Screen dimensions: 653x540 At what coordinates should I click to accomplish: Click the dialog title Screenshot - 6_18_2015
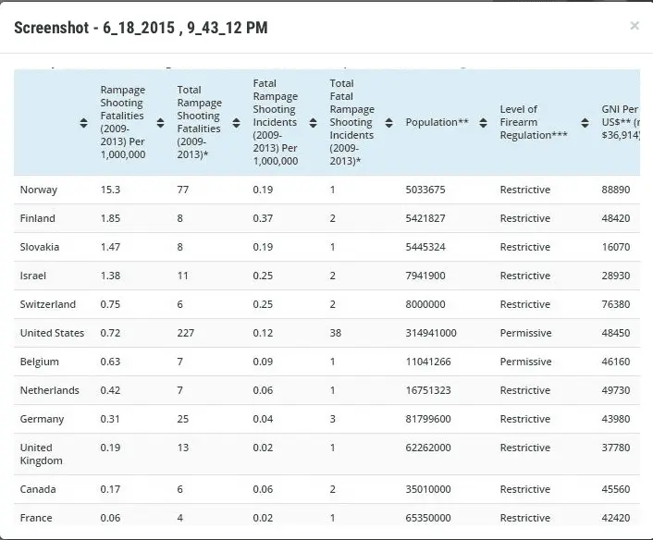pyautogui.click(x=141, y=28)
